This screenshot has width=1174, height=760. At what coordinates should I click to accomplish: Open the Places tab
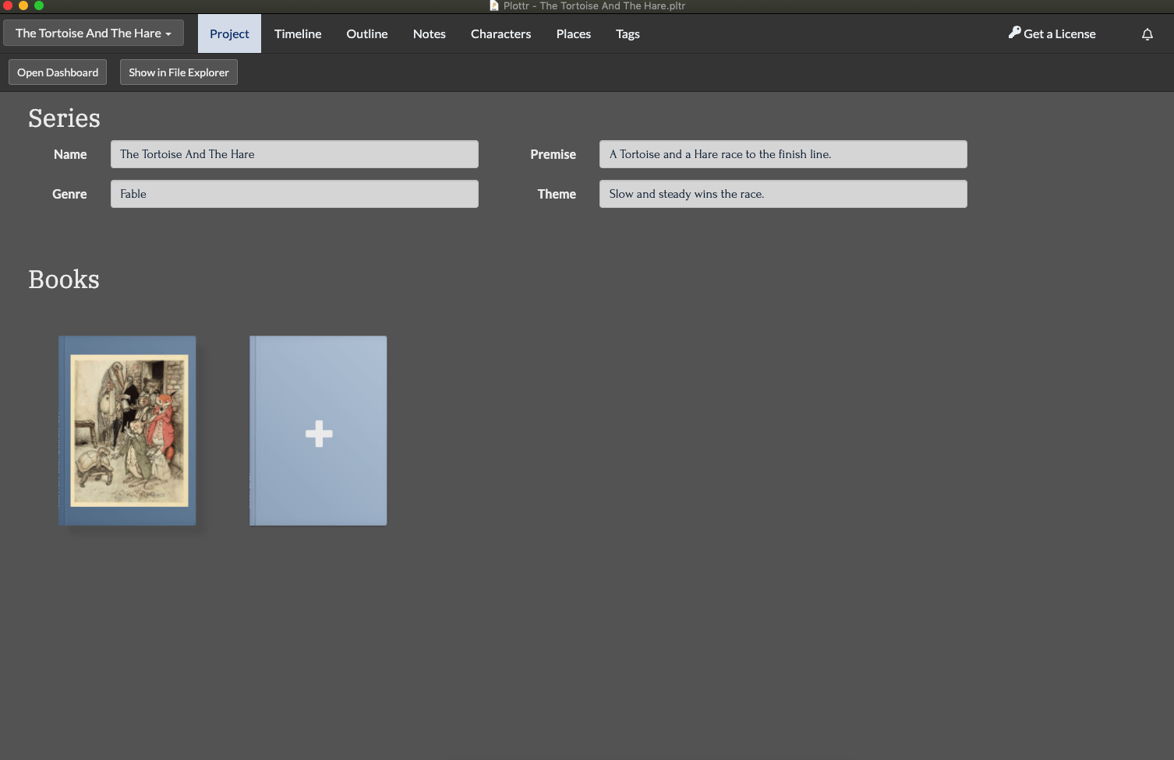tap(573, 33)
